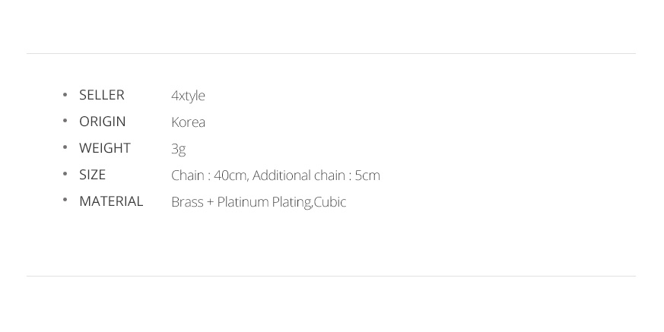This screenshot has height=332, width=664.
Task: Click the bottom horizontal divider line
Action: pos(331,277)
